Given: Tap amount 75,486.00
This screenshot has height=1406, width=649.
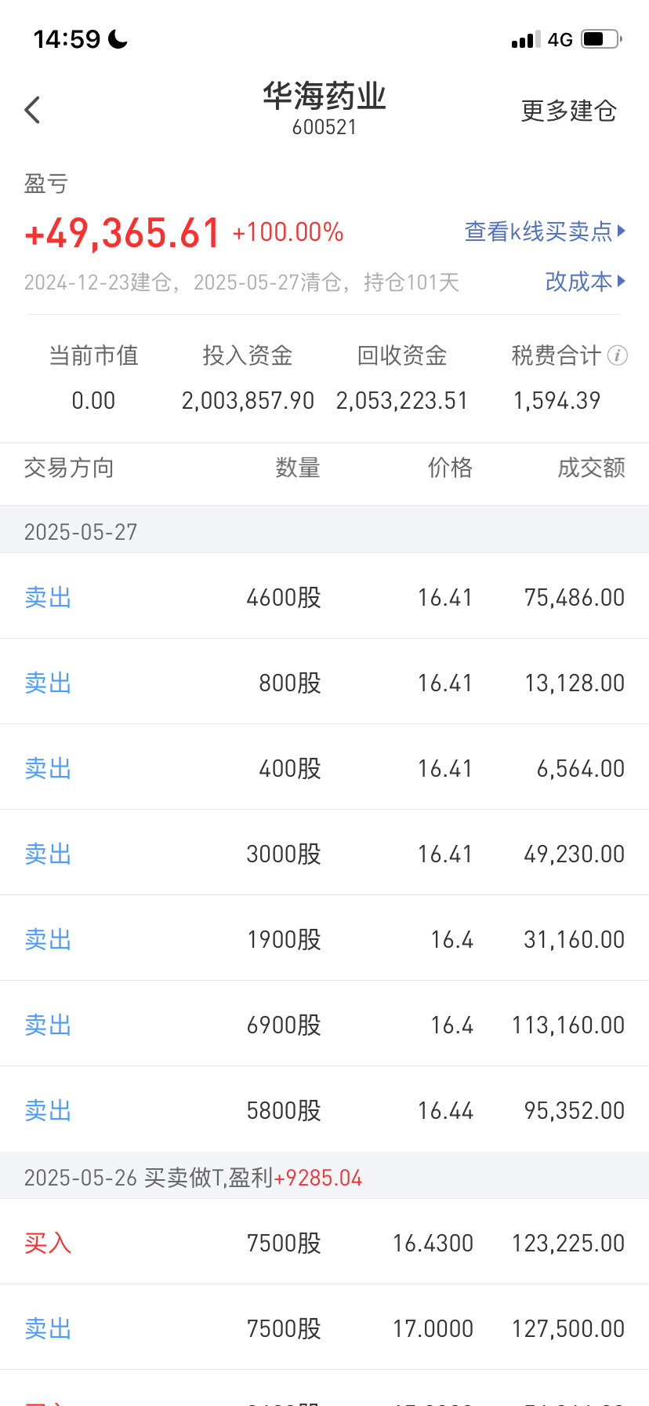Looking at the screenshot, I should coord(575,598).
